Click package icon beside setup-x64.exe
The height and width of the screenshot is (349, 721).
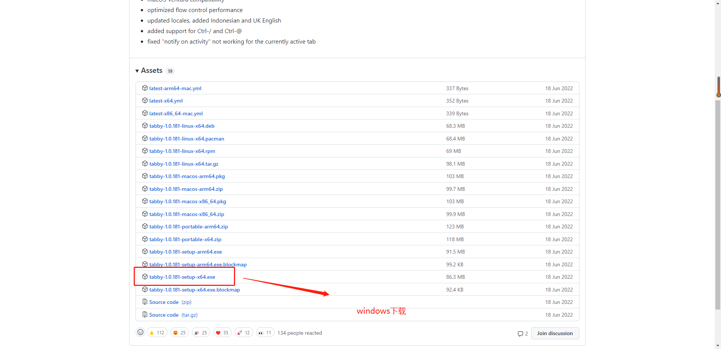pyautogui.click(x=145, y=276)
